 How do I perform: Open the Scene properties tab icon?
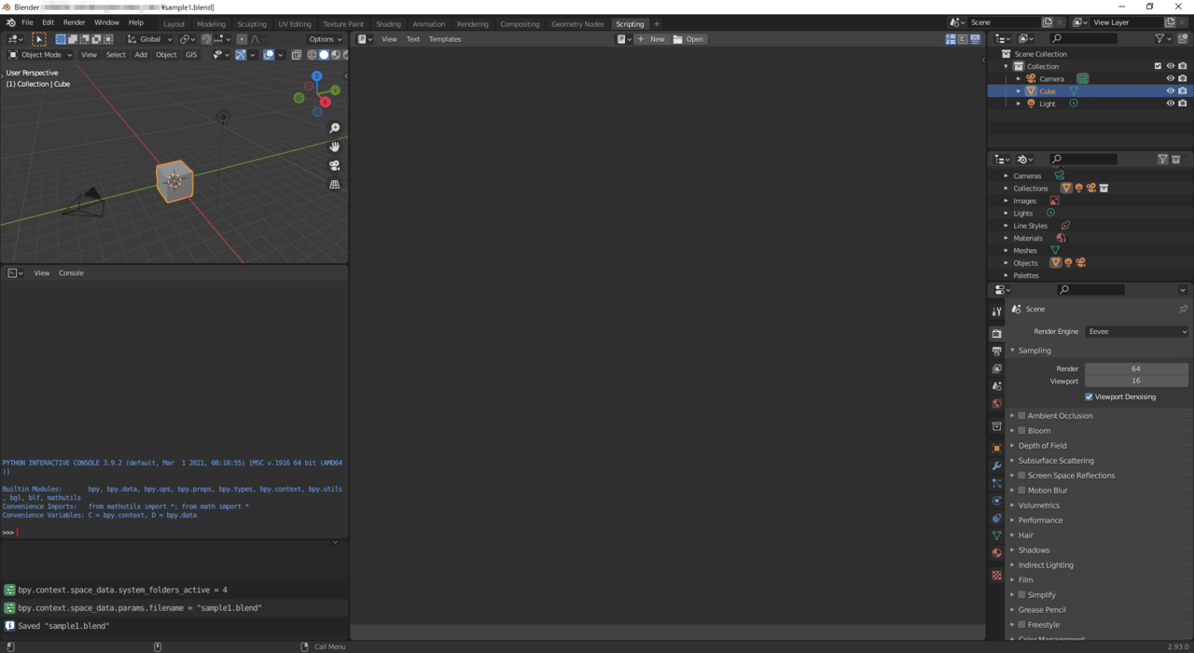pyautogui.click(x=996, y=386)
